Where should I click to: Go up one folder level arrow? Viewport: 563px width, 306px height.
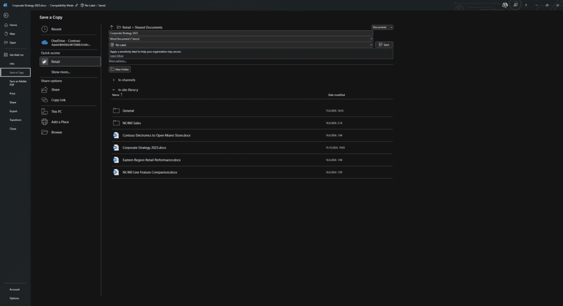click(112, 27)
